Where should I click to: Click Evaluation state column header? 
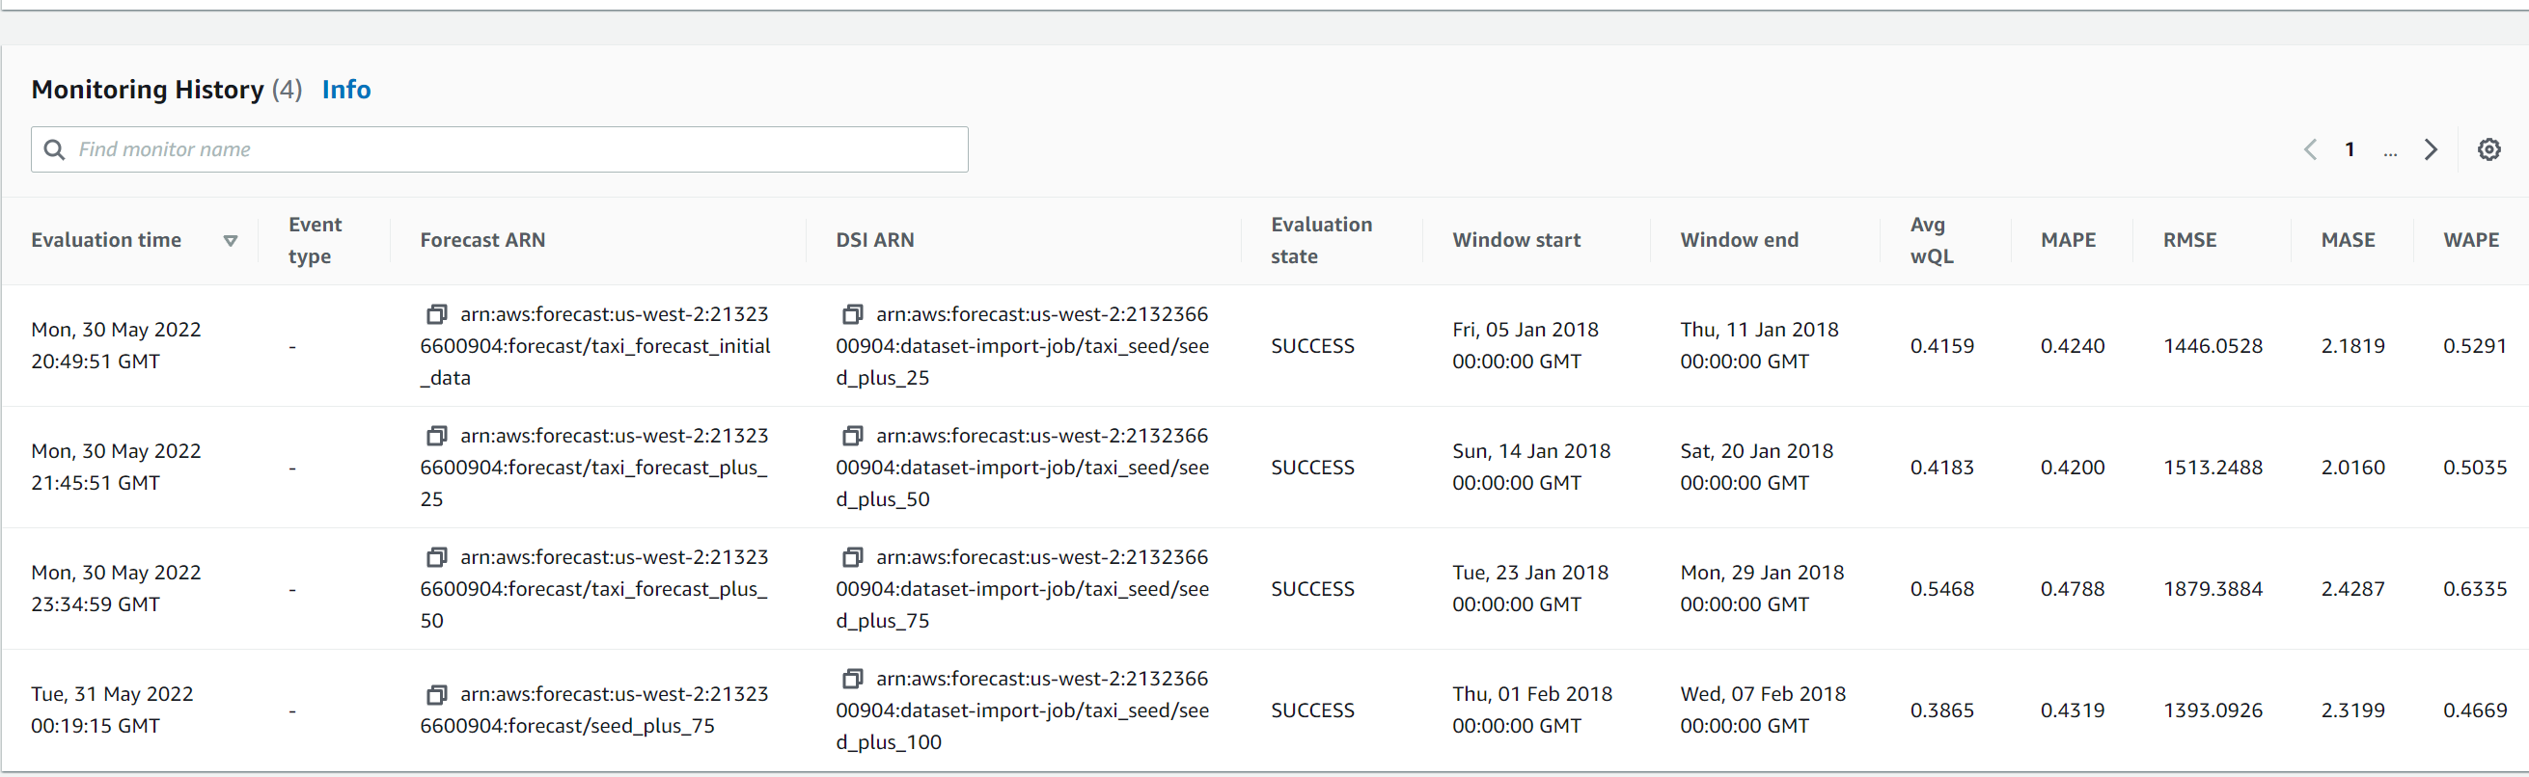pyautogui.click(x=1322, y=240)
